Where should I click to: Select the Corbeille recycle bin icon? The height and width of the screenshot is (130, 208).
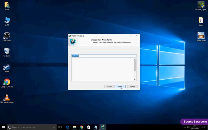(x=7, y=52)
